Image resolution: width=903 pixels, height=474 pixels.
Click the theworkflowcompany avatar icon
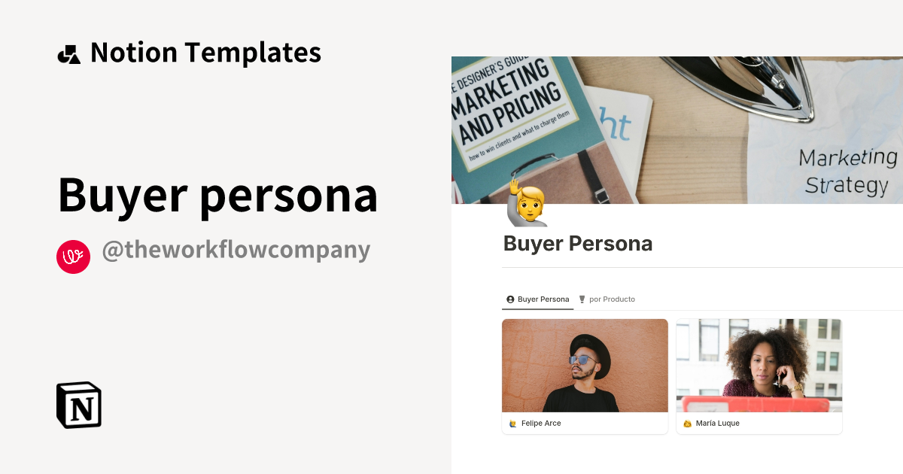pos(73,257)
